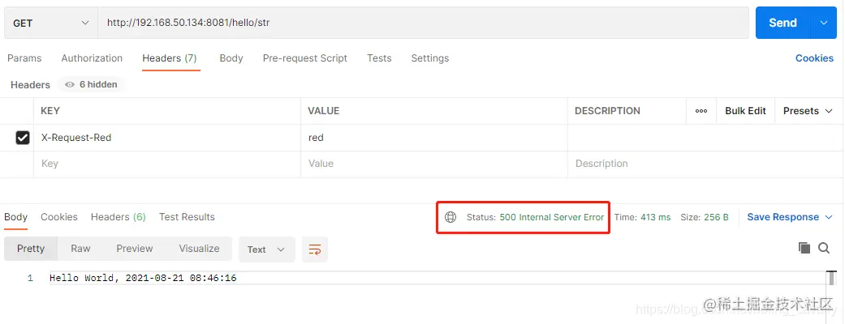Open the GET method dropdown
The width and height of the screenshot is (845, 324).
(x=50, y=23)
